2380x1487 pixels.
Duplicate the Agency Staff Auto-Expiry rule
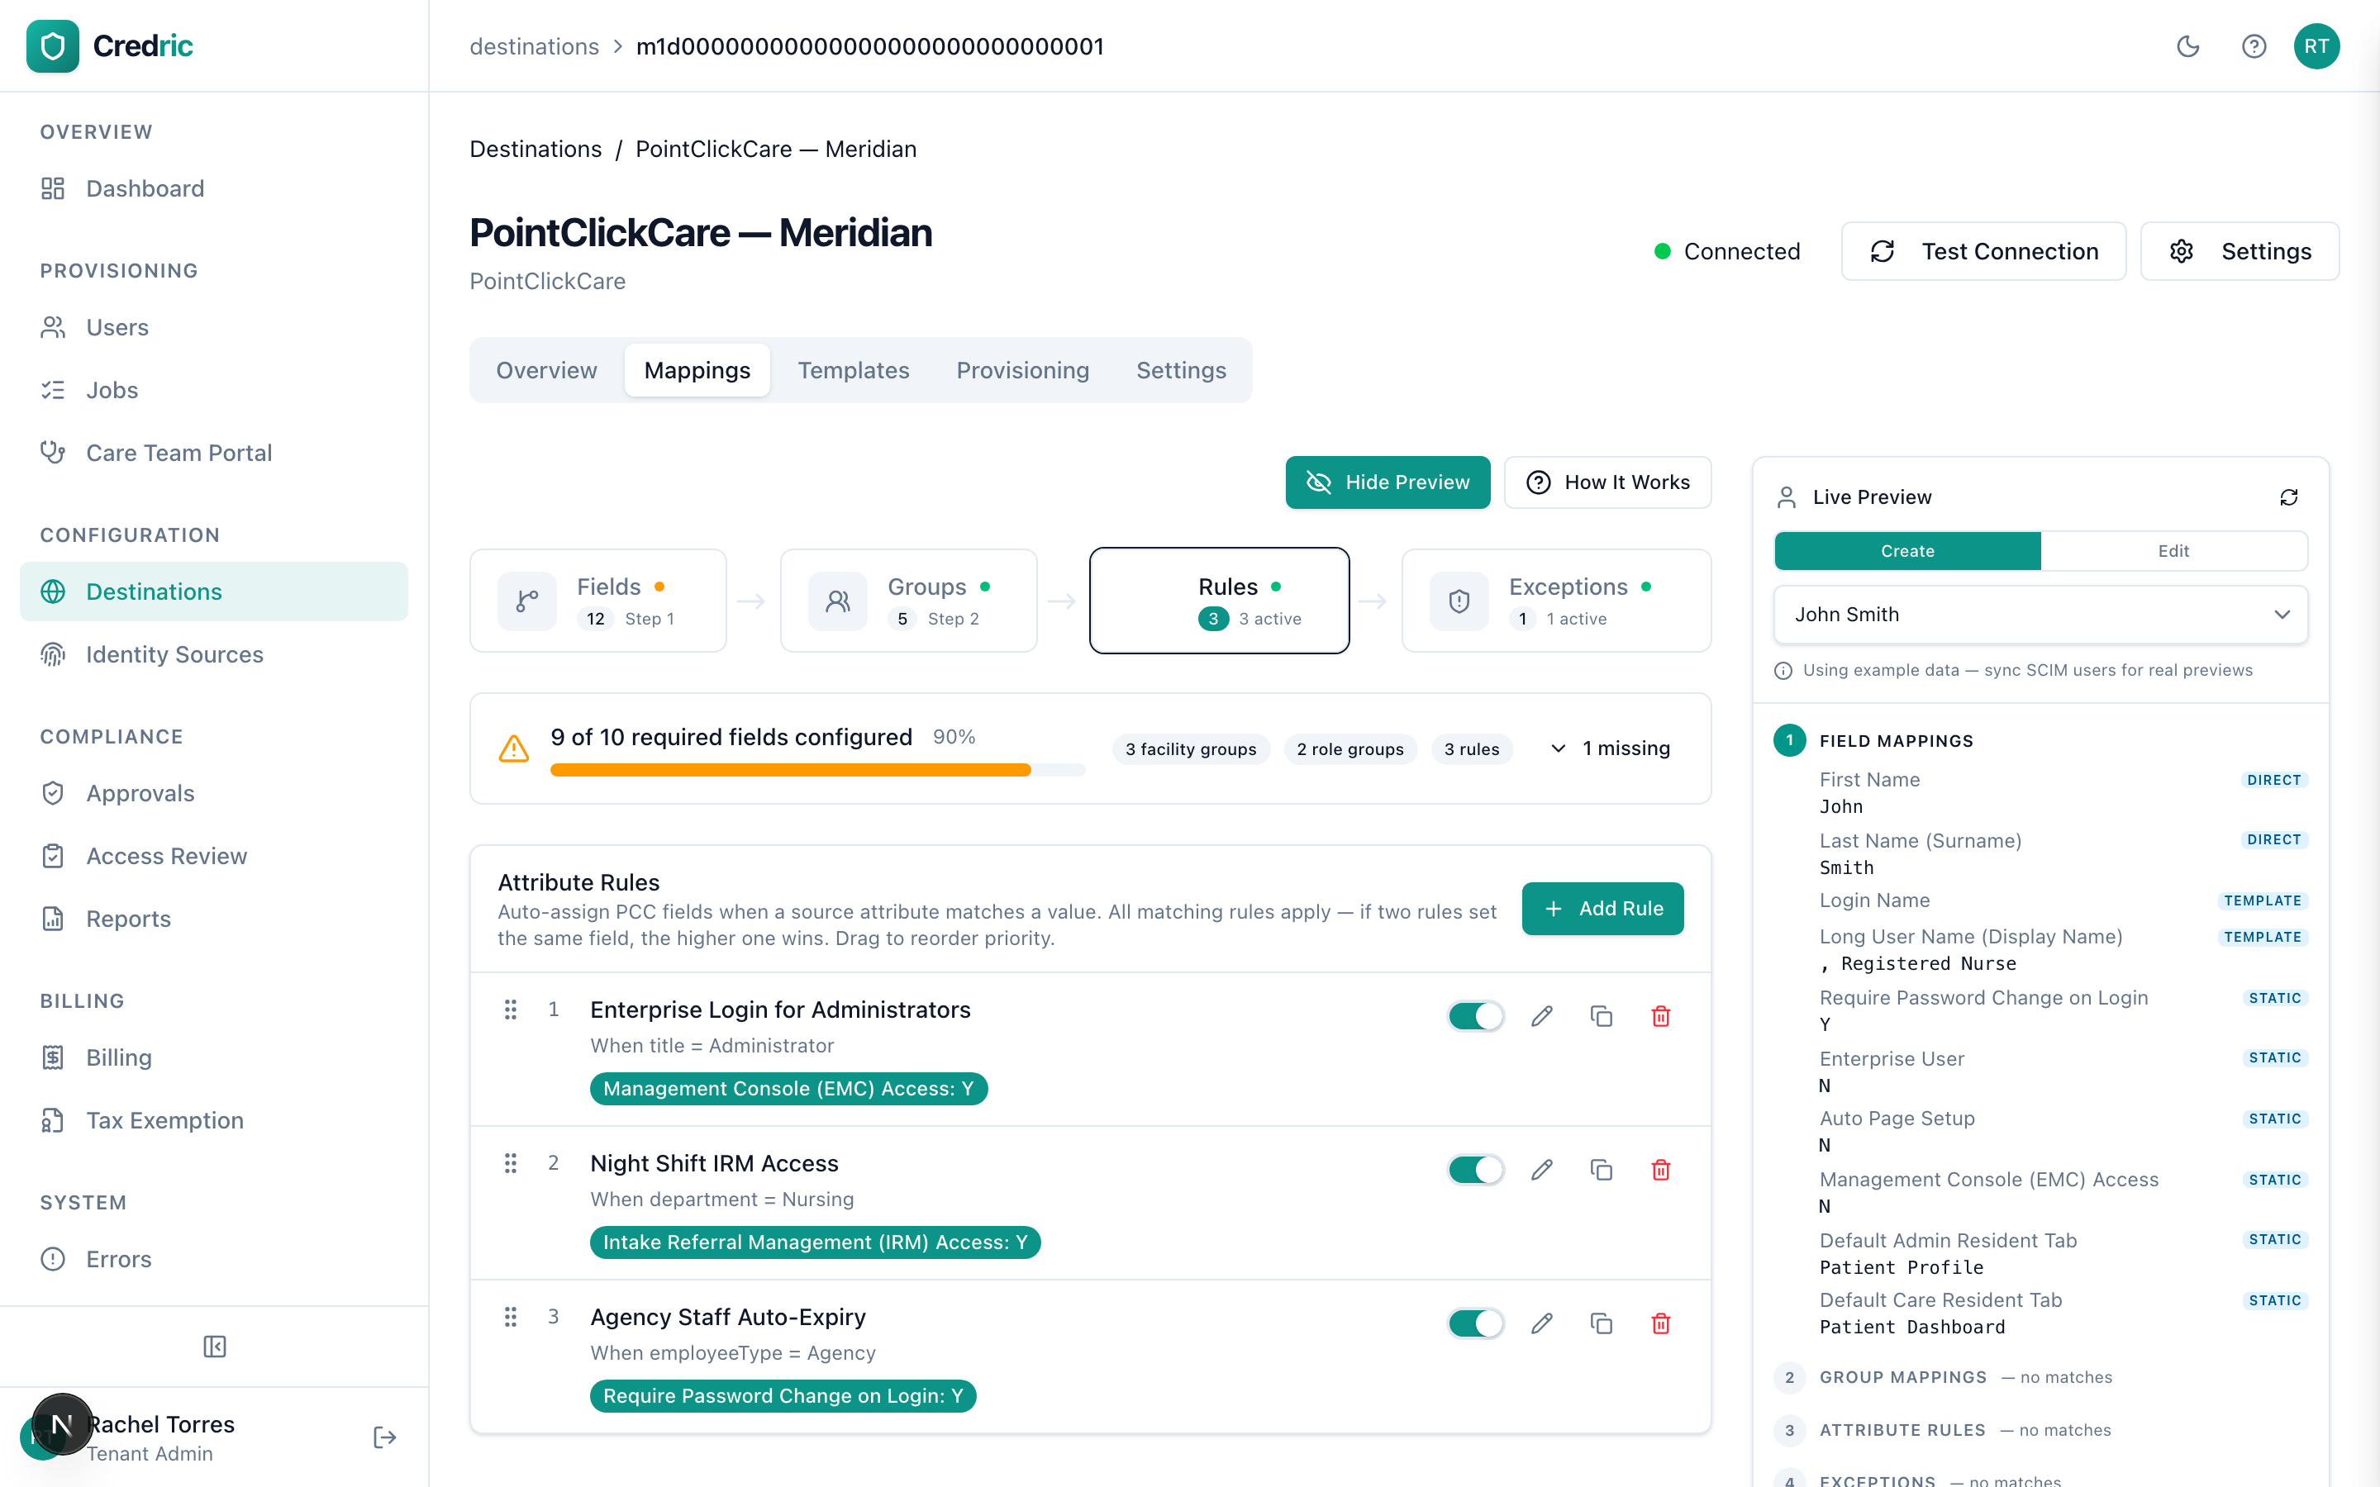pyautogui.click(x=1601, y=1323)
